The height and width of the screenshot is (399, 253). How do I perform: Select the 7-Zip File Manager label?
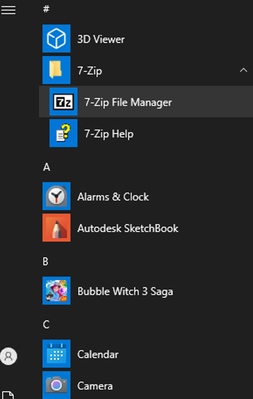tap(128, 102)
